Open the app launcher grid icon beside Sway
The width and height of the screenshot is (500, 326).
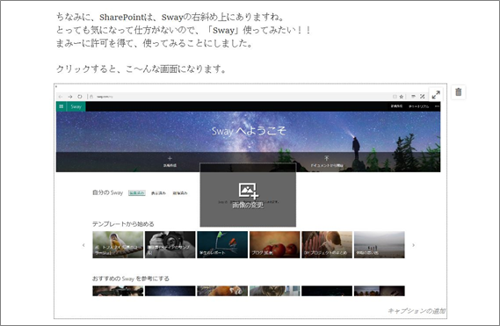click(62, 106)
